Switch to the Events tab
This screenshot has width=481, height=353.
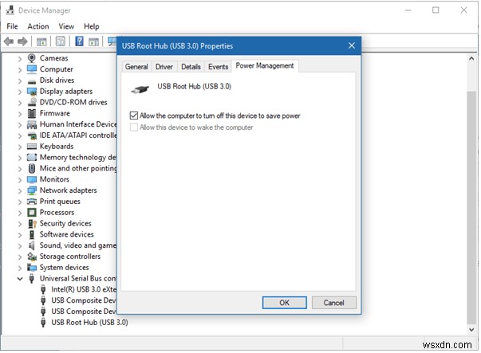[218, 66]
